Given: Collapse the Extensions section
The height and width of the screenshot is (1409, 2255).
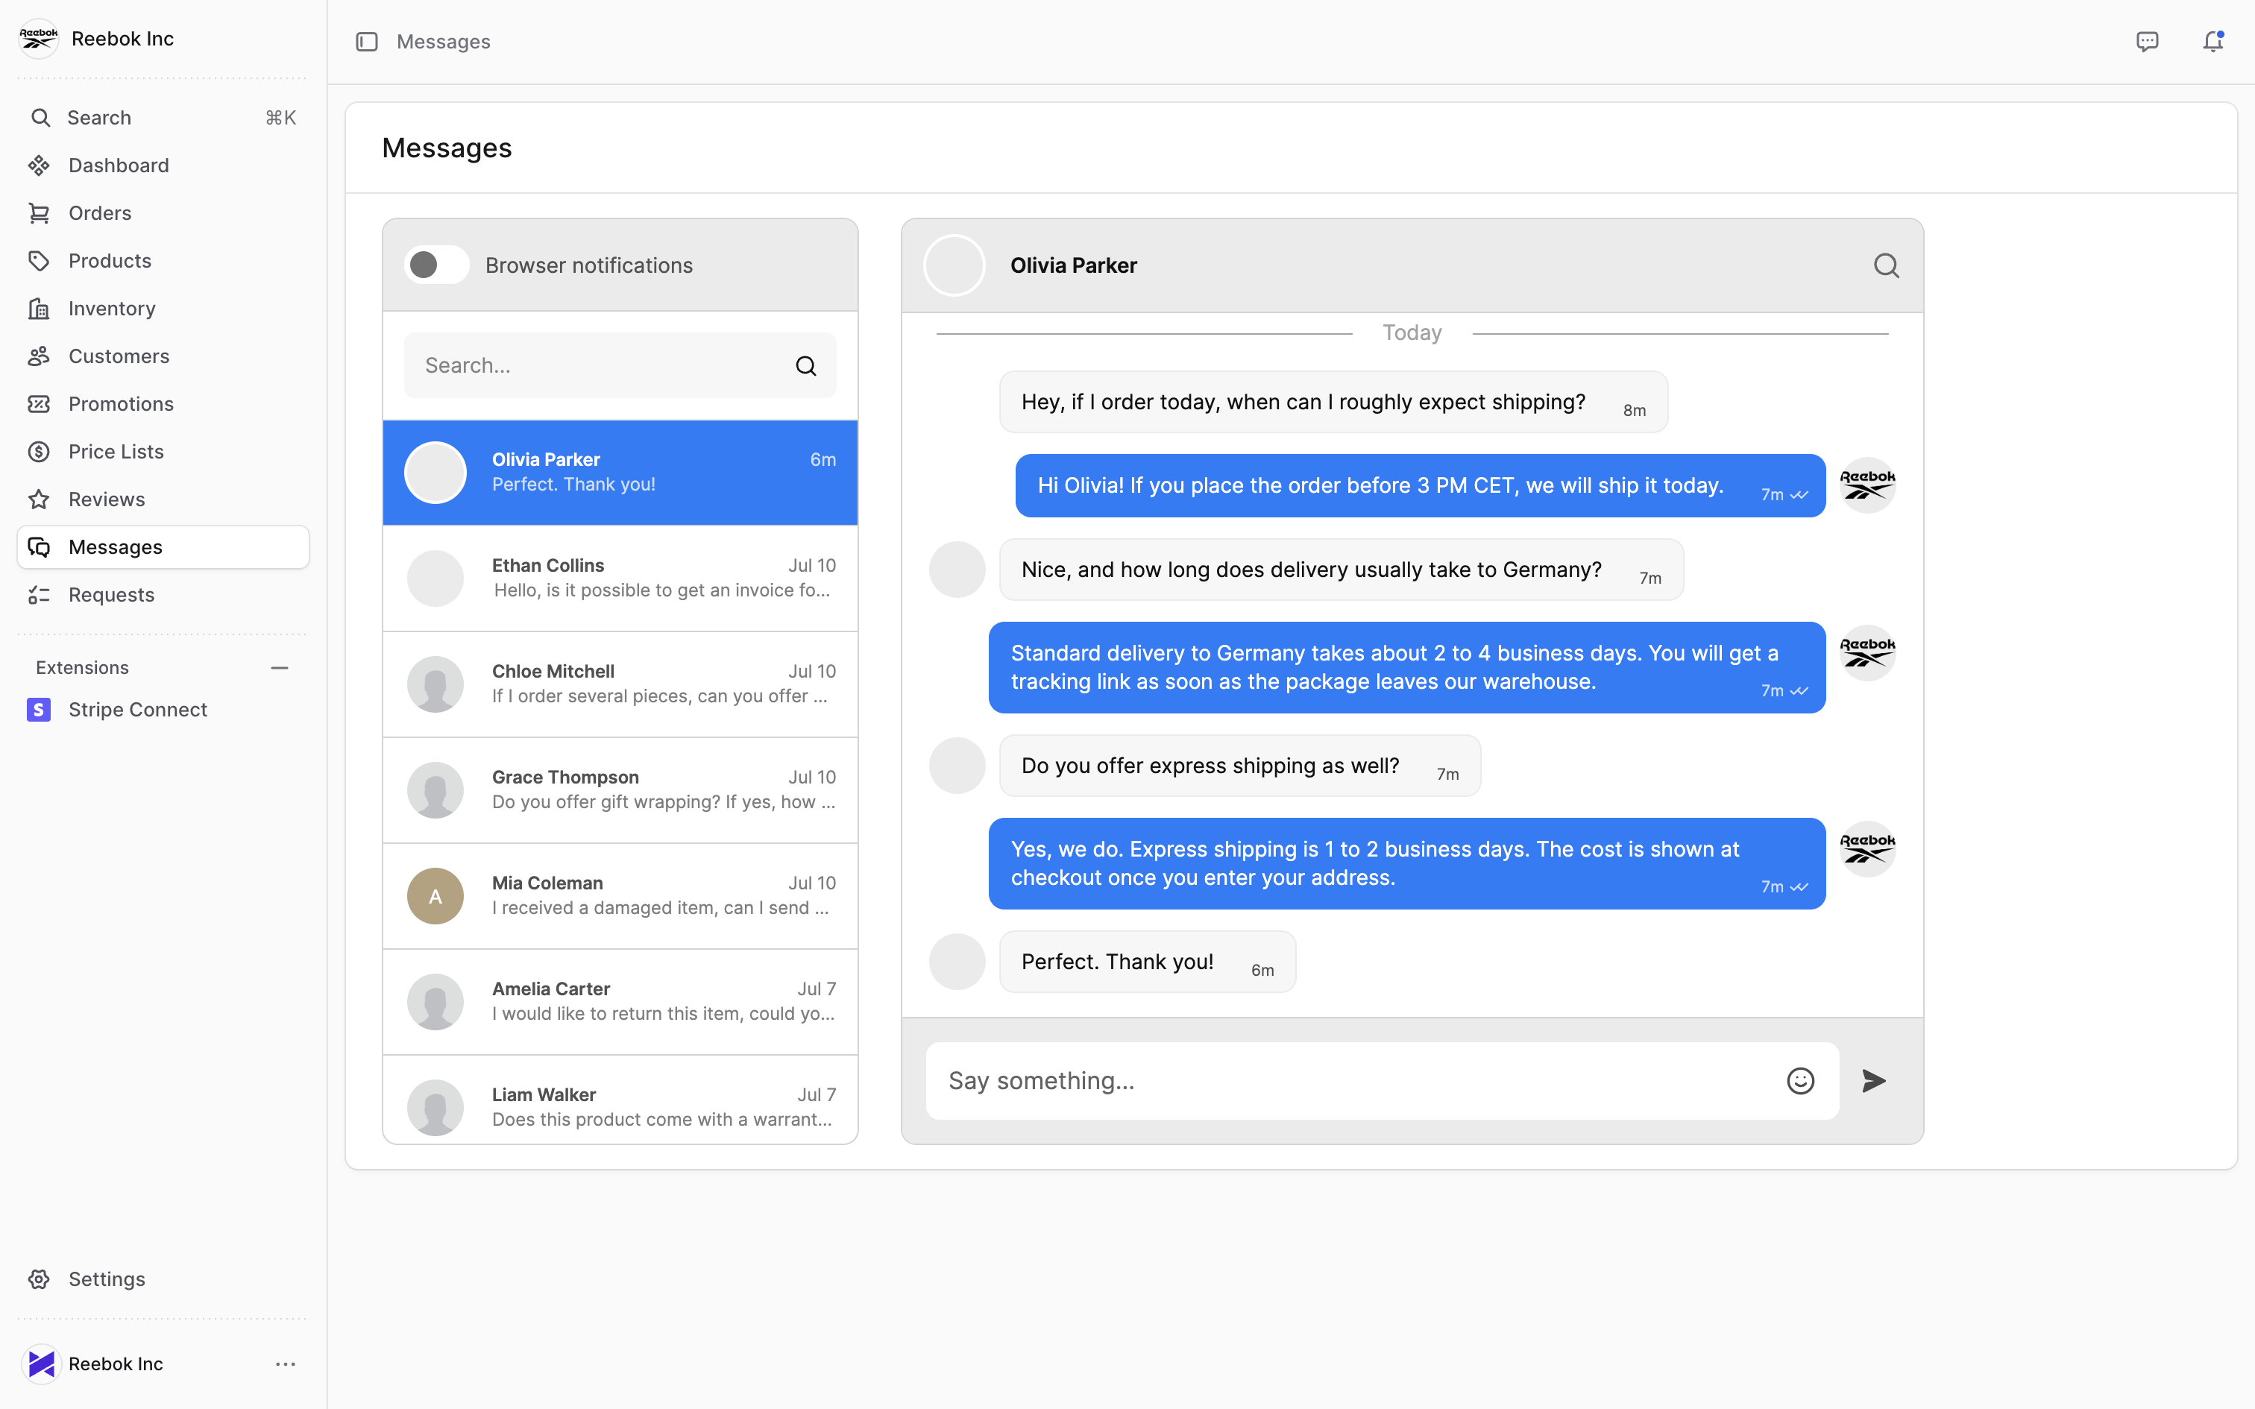Looking at the screenshot, I should click(x=279, y=668).
